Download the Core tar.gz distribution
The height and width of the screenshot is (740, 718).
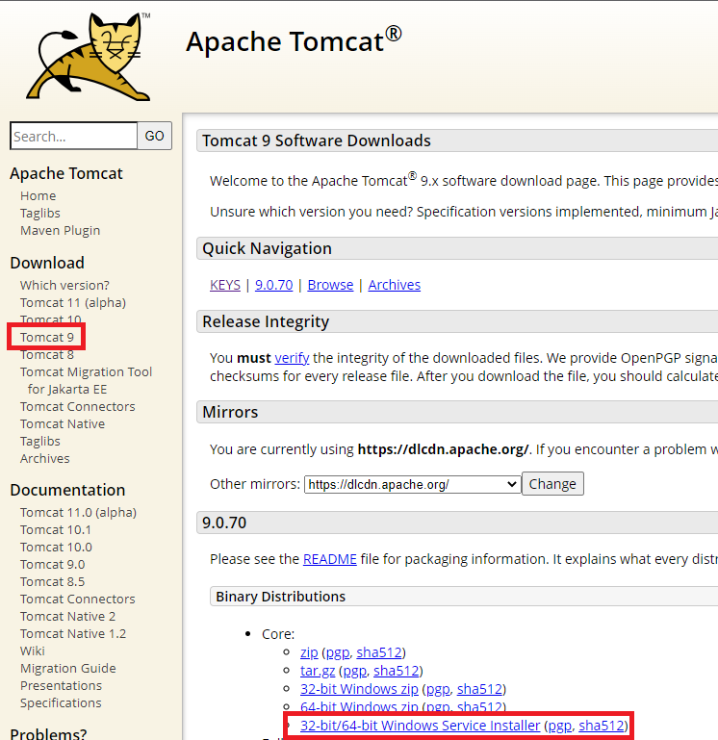[x=318, y=671]
